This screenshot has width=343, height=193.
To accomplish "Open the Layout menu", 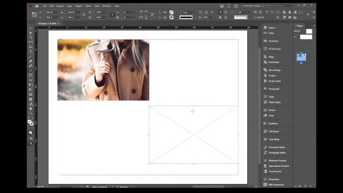I will (x=60, y=6).
